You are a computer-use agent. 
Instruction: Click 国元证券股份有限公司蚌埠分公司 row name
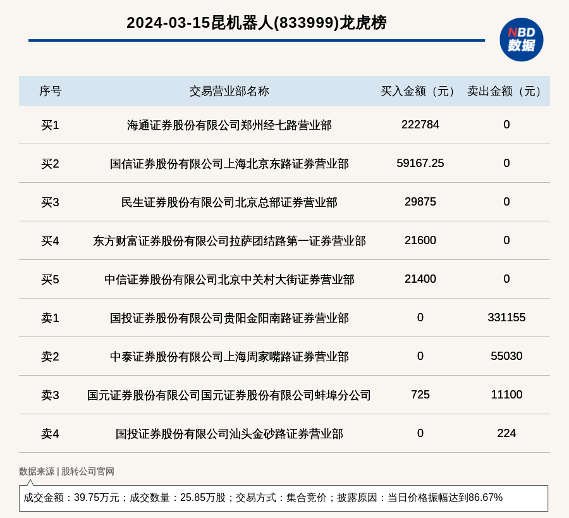(229, 395)
